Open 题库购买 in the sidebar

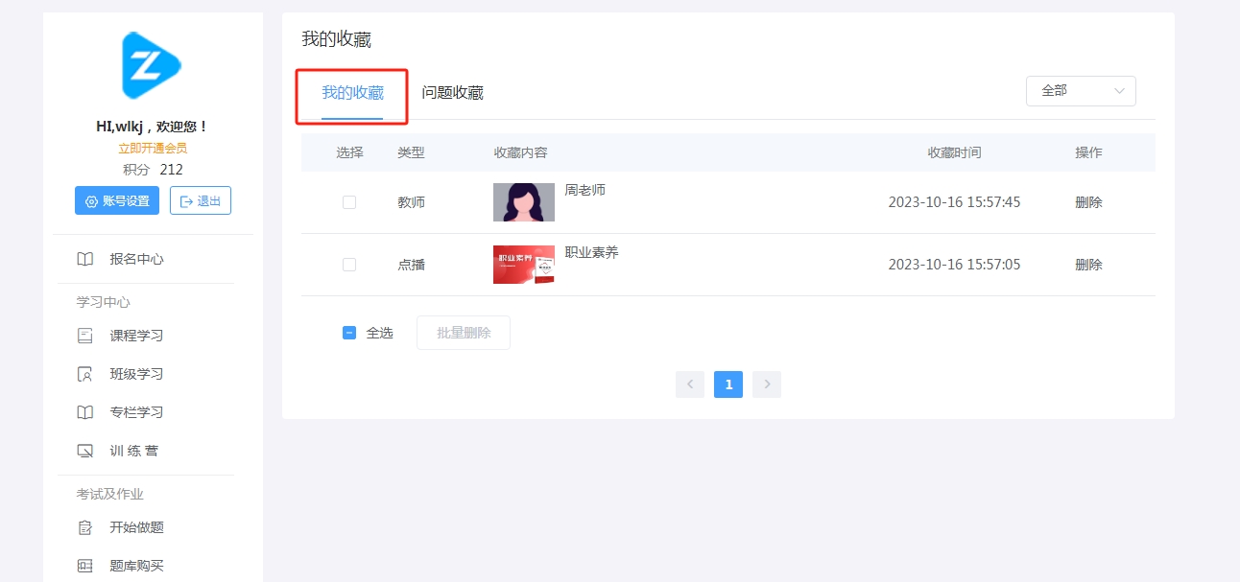137,566
